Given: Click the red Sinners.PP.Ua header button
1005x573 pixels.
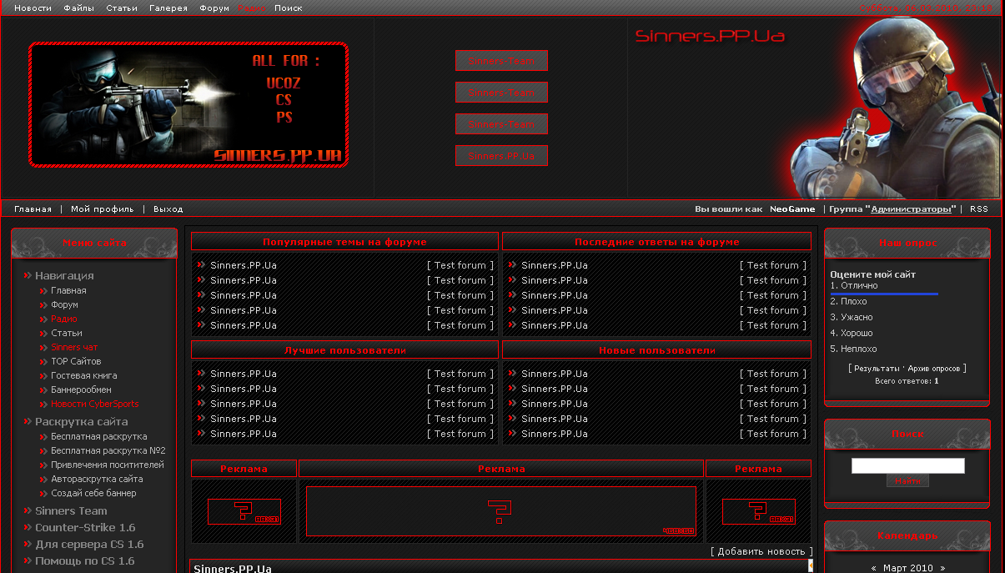Looking at the screenshot, I should [501, 156].
